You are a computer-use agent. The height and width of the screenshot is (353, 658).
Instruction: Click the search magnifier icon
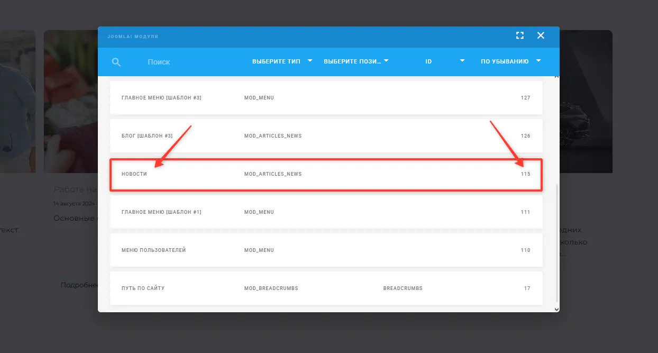coord(116,62)
